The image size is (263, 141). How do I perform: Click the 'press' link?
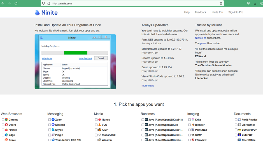(x=203, y=44)
